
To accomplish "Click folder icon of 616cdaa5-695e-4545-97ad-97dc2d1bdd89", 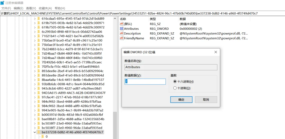I will coord(39,18).
